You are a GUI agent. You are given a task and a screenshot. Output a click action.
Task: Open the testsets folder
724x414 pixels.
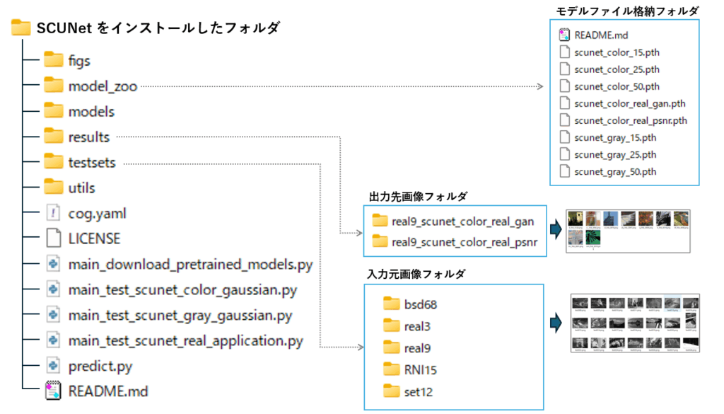80,162
